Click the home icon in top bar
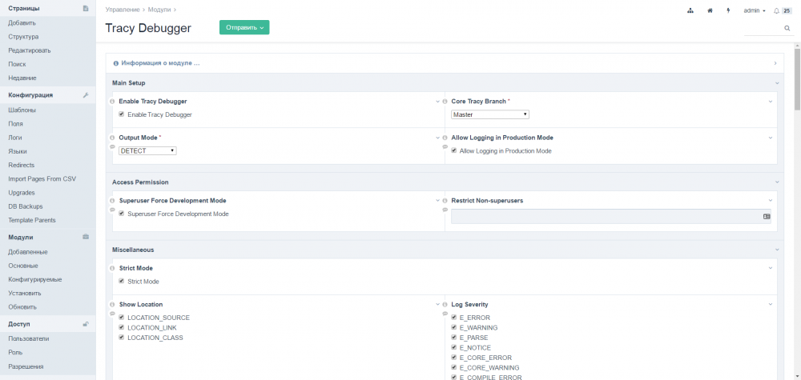 [710, 10]
